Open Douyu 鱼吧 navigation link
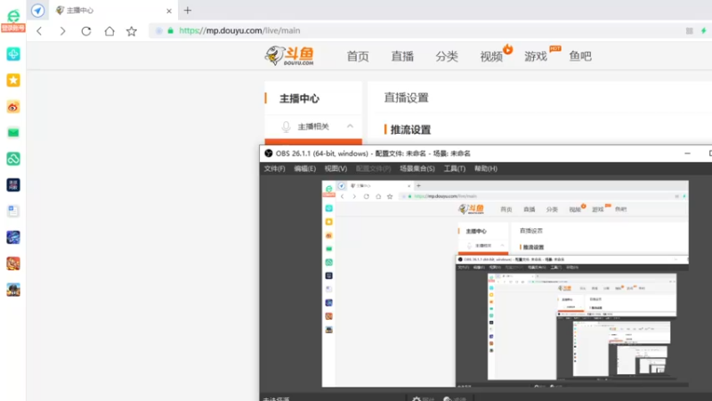This screenshot has height=401, width=712. pos(580,56)
